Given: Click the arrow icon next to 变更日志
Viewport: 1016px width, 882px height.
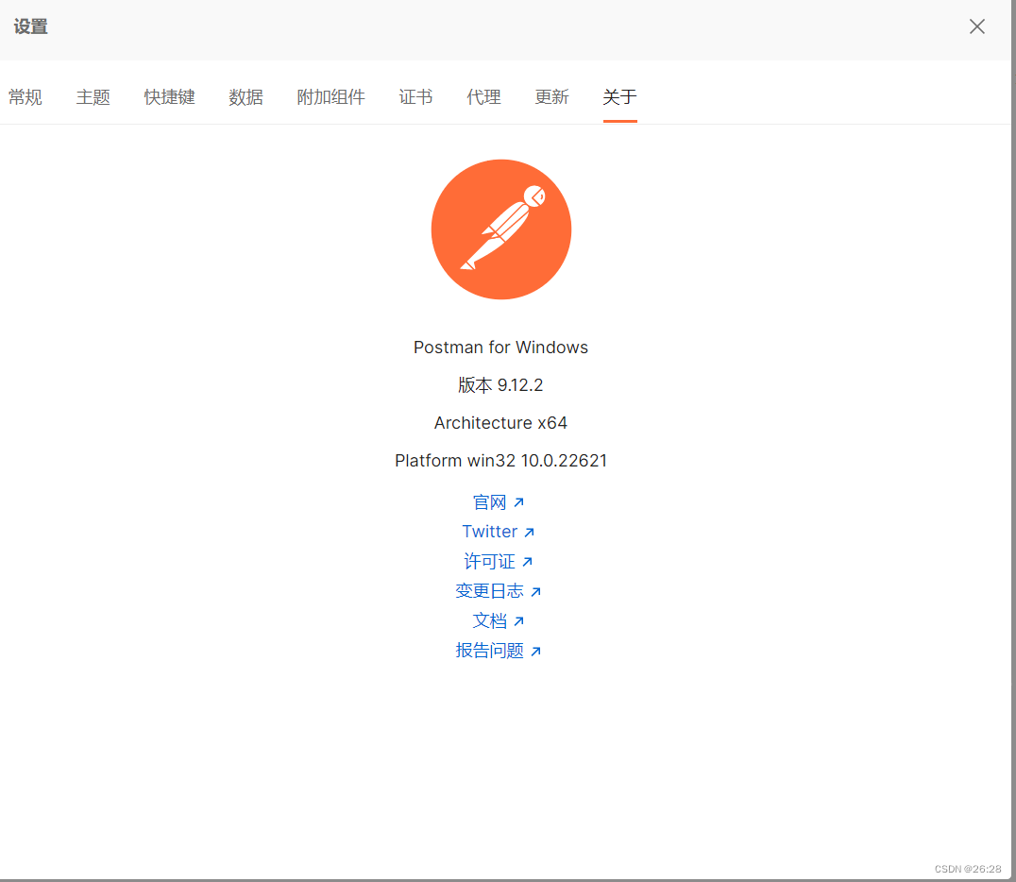Looking at the screenshot, I should 537,590.
